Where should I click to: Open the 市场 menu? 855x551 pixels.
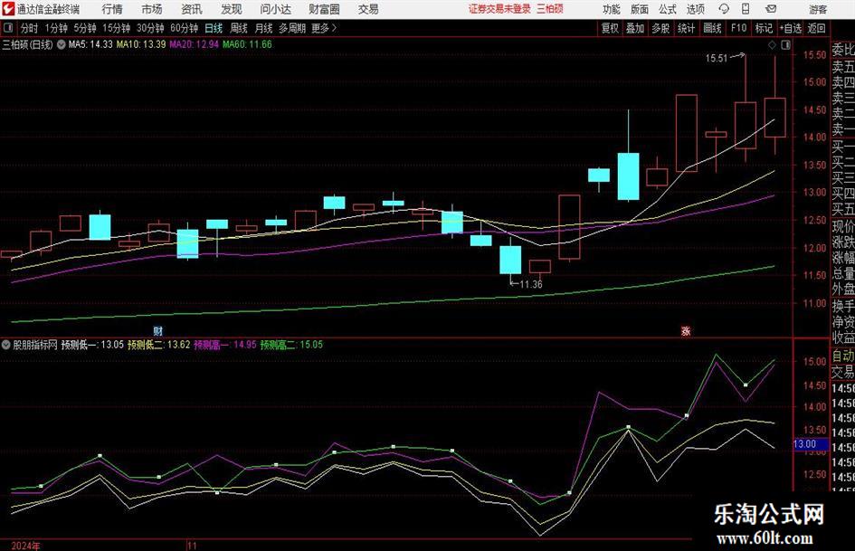[x=152, y=9]
